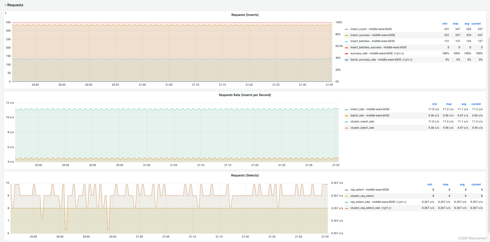The image size is (490, 242).
Task: Click the colored line icon beside success_rate legend
Action: 347,53
